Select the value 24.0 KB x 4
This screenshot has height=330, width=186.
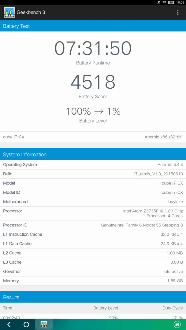tap(172, 244)
